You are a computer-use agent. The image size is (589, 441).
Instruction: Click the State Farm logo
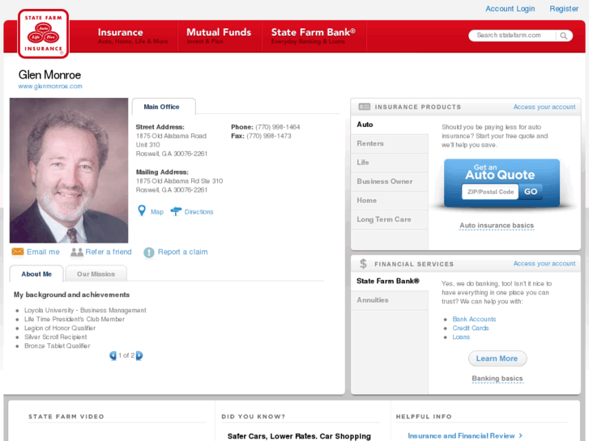(43, 34)
